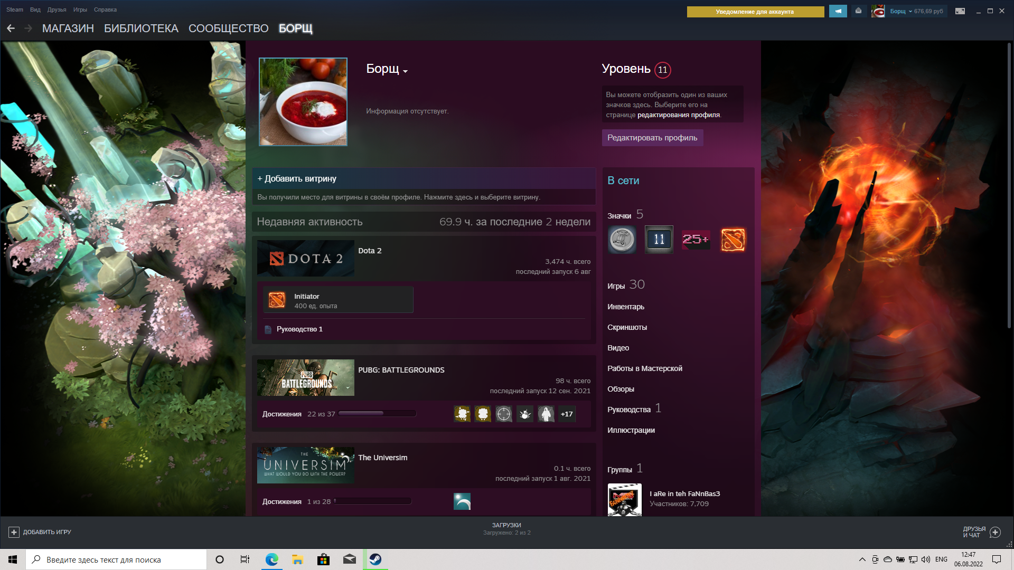
Task: Open the Friends and Chat plus icon
Action: point(995,532)
